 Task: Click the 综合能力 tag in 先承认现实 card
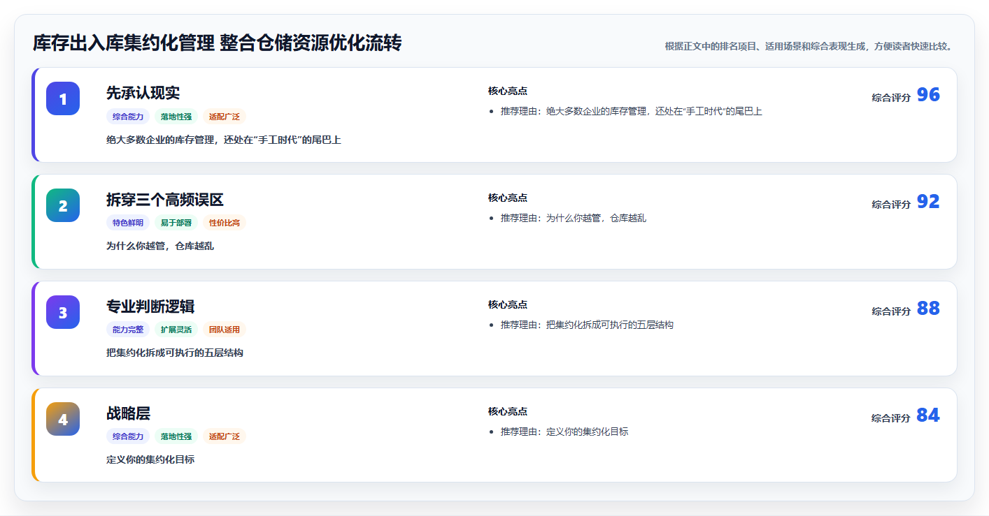coord(128,117)
